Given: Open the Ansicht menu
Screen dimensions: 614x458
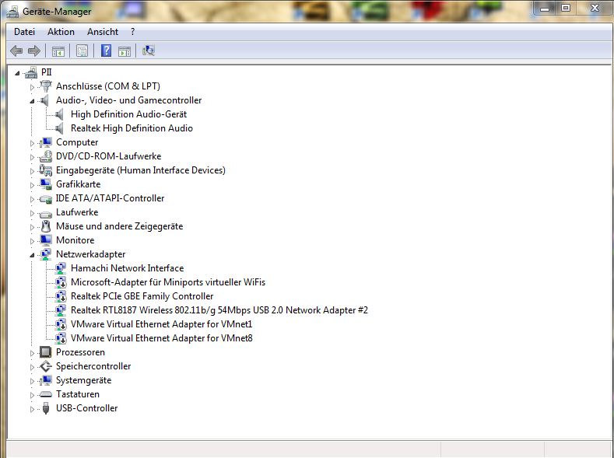Looking at the screenshot, I should (x=103, y=32).
